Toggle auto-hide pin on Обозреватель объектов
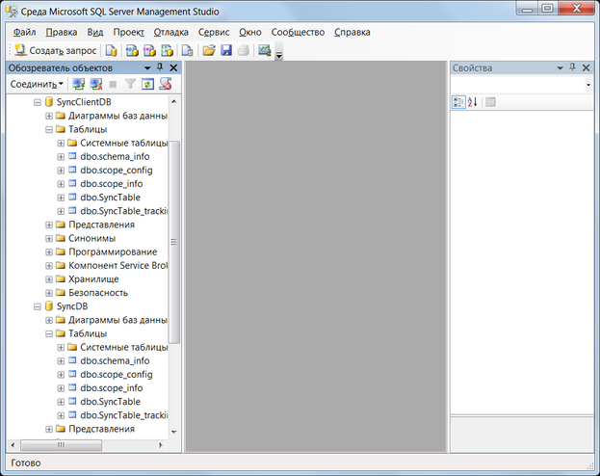 160,68
